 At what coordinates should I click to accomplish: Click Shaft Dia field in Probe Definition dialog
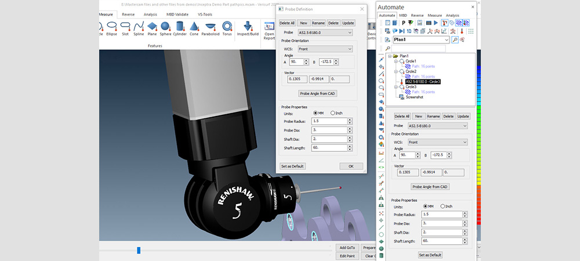[329, 139]
